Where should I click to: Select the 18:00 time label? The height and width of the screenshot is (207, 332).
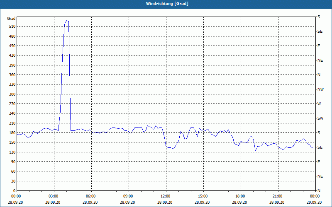coord(241,196)
